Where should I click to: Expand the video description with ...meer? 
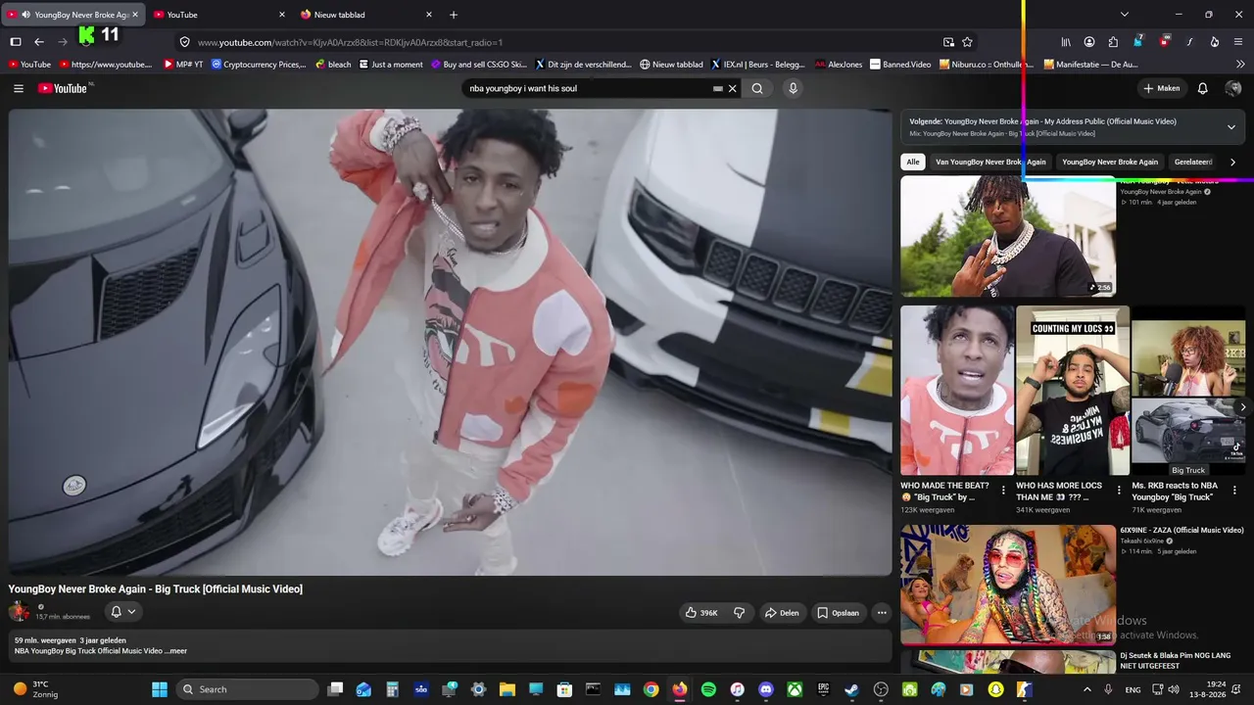click(x=175, y=651)
